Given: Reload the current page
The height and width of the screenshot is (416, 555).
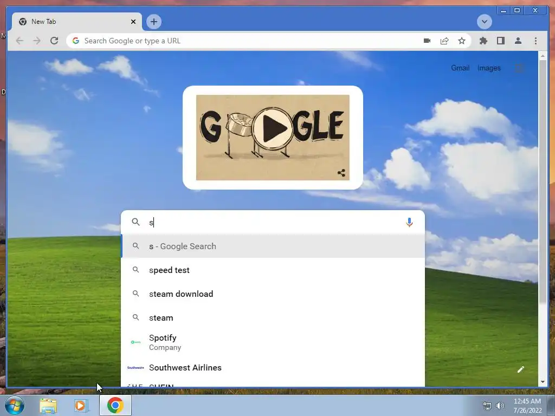Looking at the screenshot, I should click(x=54, y=41).
